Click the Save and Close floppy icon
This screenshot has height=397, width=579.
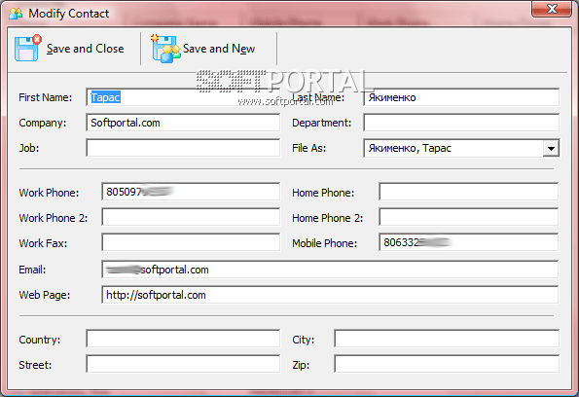click(28, 48)
